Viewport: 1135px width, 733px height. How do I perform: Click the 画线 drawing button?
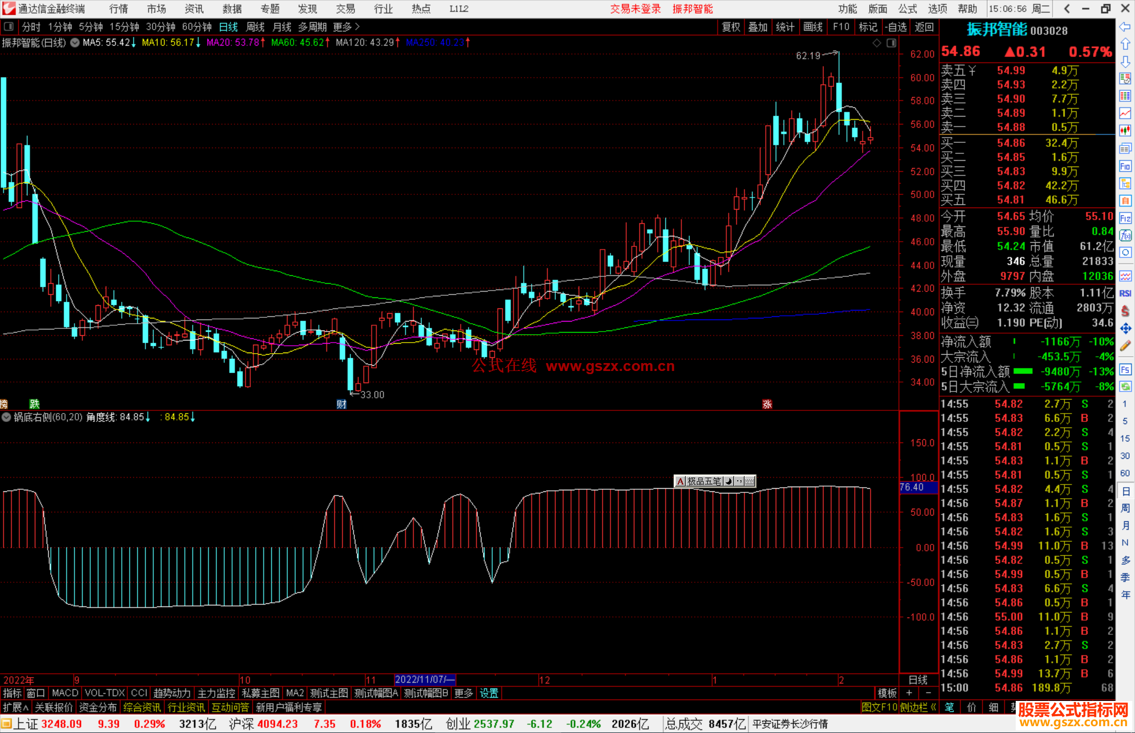(x=812, y=27)
